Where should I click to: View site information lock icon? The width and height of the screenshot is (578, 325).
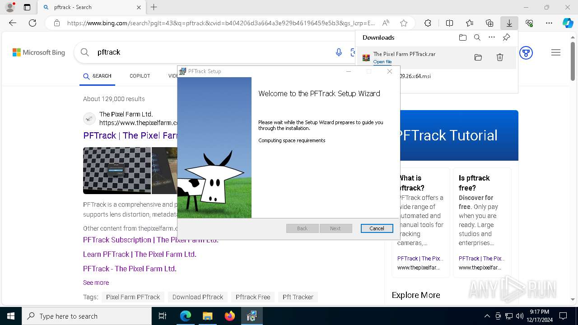(56, 23)
